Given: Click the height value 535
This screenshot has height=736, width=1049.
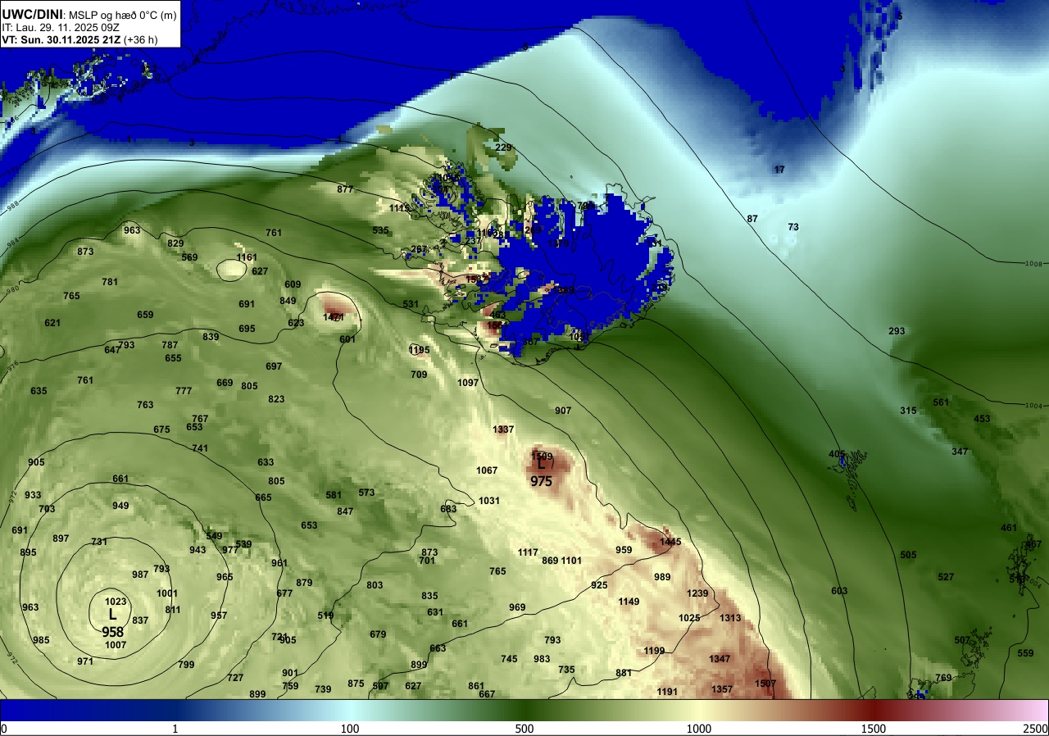Looking at the screenshot, I should coord(380,231).
